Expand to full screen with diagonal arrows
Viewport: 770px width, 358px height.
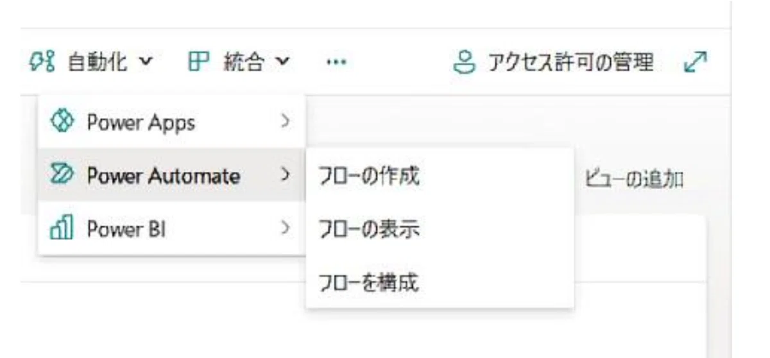pos(695,62)
